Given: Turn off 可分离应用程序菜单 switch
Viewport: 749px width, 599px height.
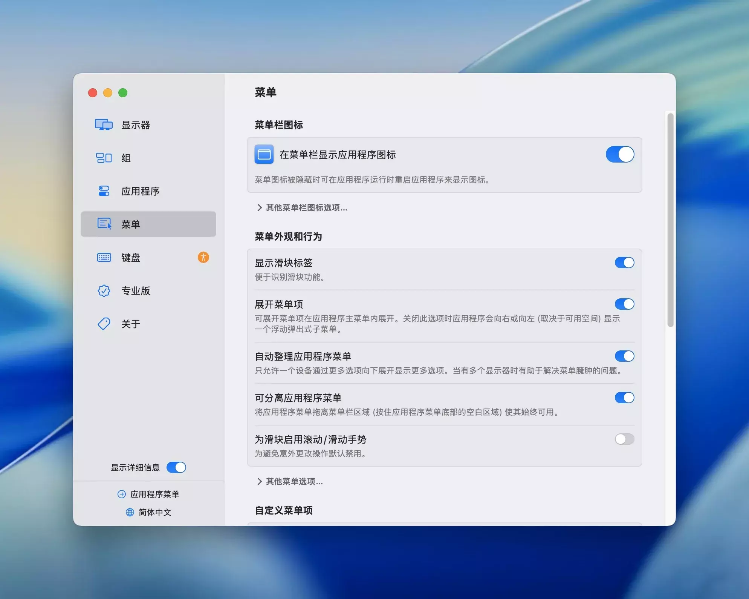Looking at the screenshot, I should tap(624, 398).
